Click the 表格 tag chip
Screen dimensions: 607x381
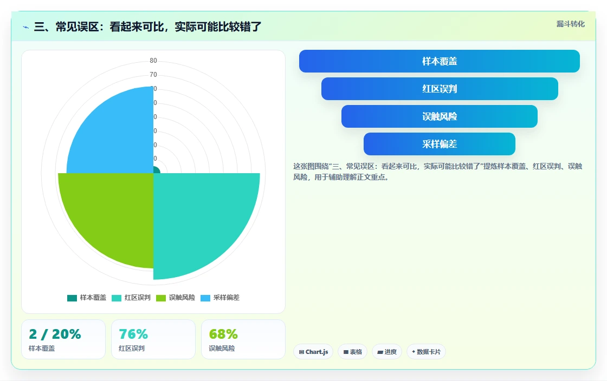(352, 352)
